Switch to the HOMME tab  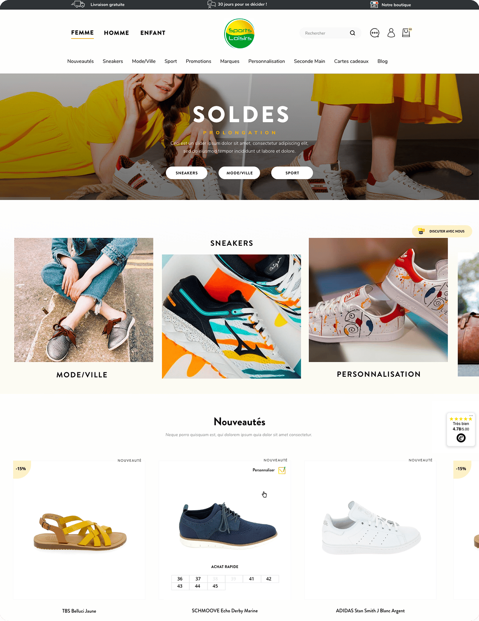(116, 33)
